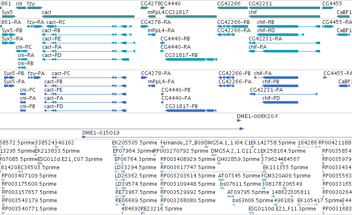Open the cni-RA transcript label
The height and width of the screenshot is (215, 352).
coord(26,55)
